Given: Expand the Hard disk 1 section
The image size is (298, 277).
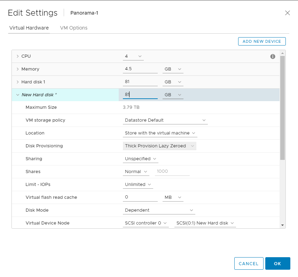Looking at the screenshot, I should coord(18,82).
